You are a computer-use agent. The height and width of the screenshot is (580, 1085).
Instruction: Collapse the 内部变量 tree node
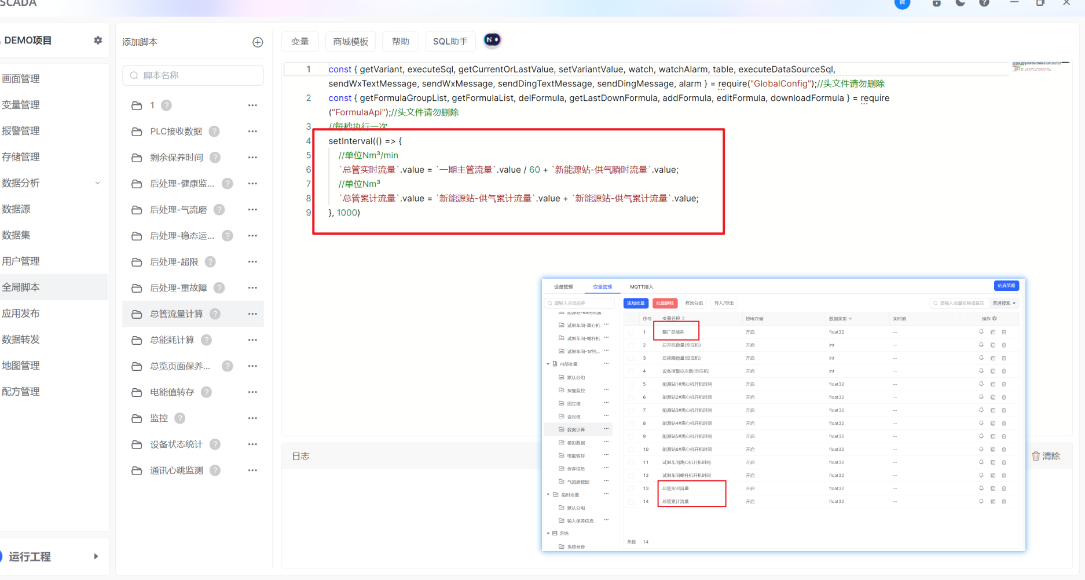tap(548, 364)
